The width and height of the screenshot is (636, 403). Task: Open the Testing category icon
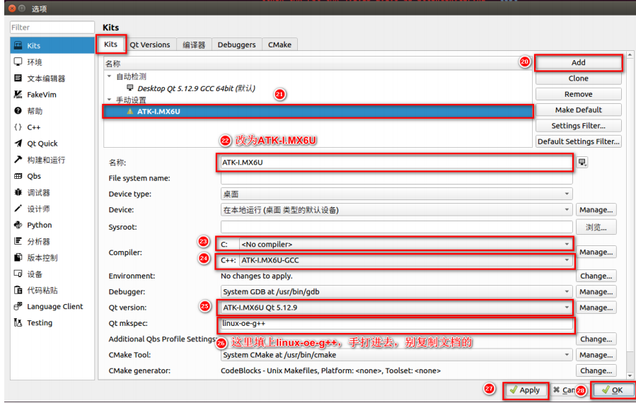18,322
